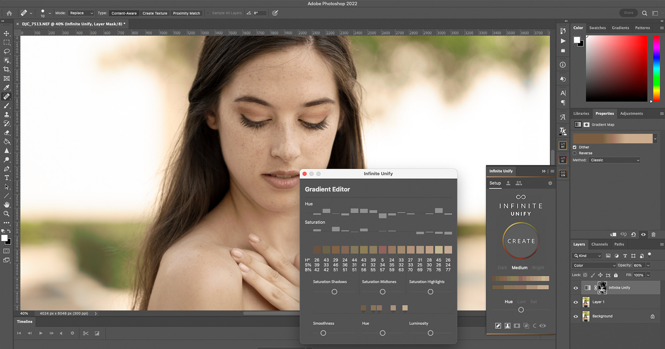665x349 pixels.
Task: Choose the Bright tone option
Action: coord(538,268)
